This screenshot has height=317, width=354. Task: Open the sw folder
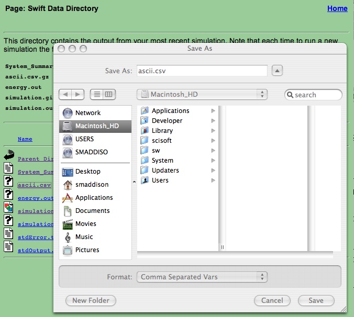[x=178, y=150]
